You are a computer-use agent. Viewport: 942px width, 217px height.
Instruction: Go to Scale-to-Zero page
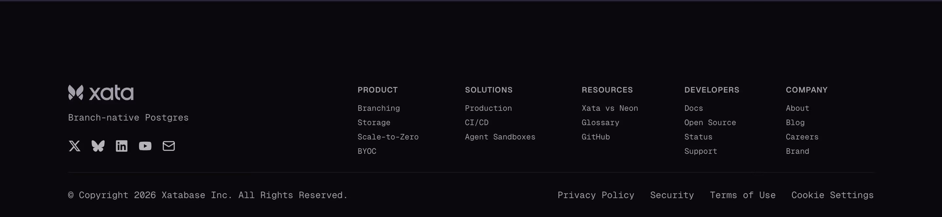pyautogui.click(x=388, y=137)
